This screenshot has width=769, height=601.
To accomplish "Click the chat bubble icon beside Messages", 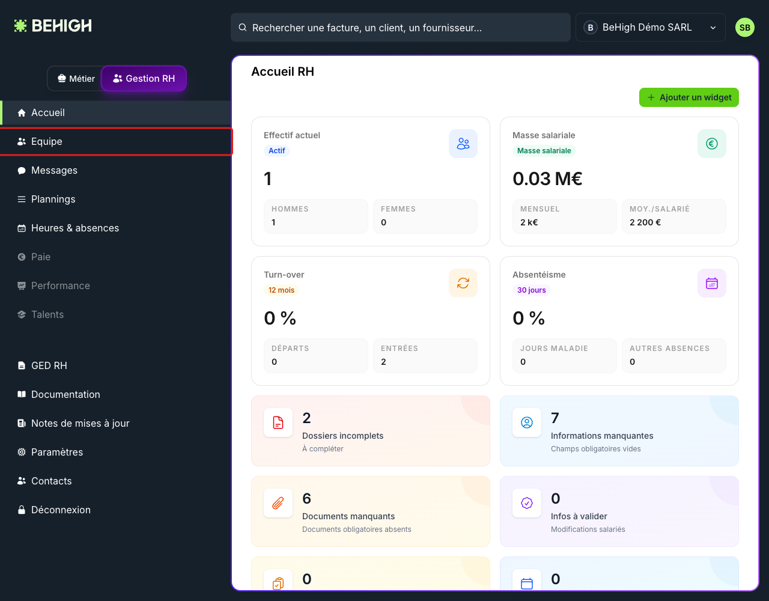I will tap(22, 171).
